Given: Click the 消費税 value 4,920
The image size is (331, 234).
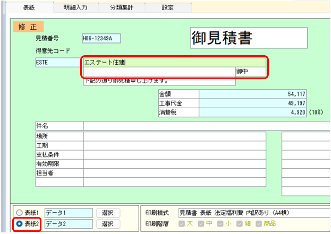Looking at the screenshot, I should coord(253,112).
